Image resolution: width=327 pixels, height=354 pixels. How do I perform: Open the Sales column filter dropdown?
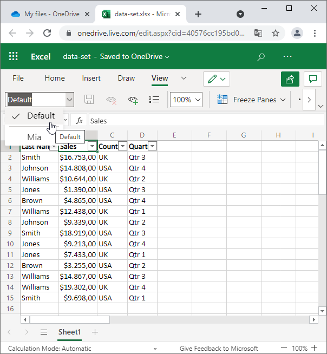[92, 147]
